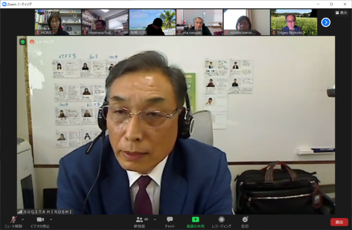The image size is (352, 230).
Task: Expand audio options arrow beside microphone
Action: tap(22, 219)
